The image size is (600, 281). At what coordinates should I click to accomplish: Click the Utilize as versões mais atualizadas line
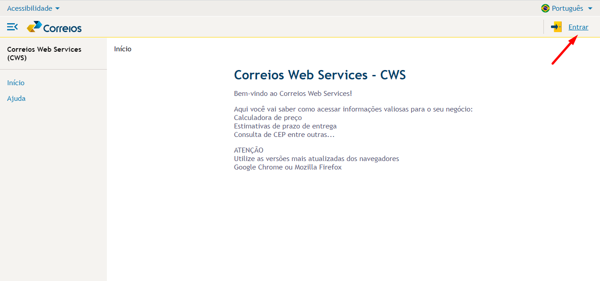[x=316, y=159]
